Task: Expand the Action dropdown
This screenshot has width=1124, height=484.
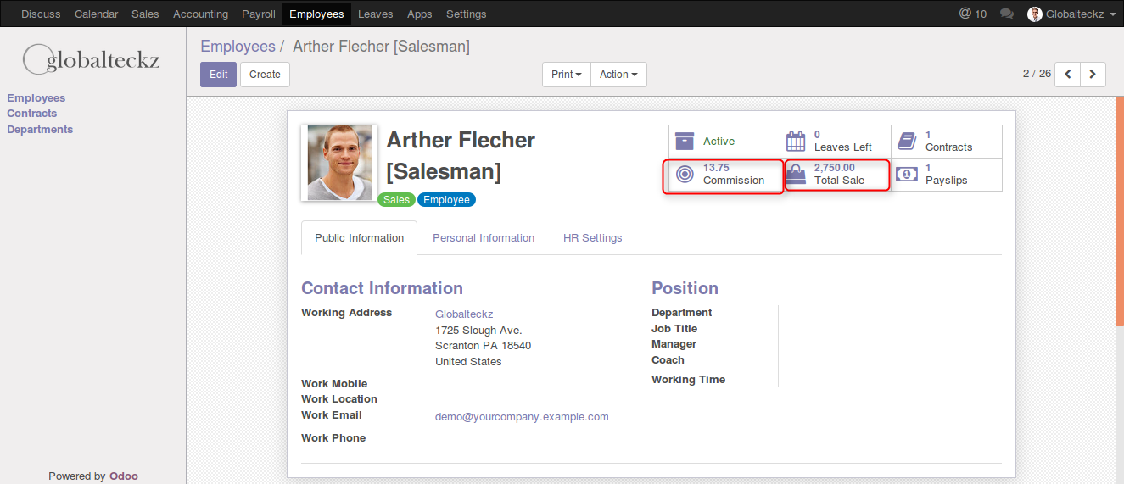Action: point(618,75)
